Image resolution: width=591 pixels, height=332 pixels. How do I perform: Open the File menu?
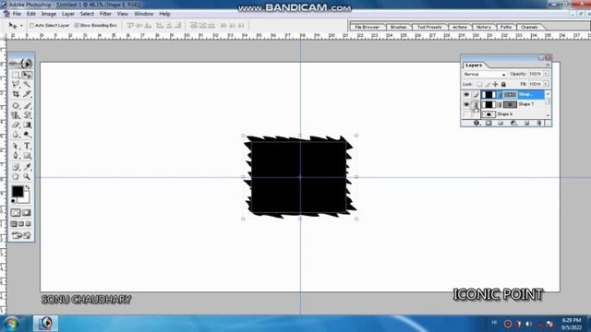pos(17,14)
